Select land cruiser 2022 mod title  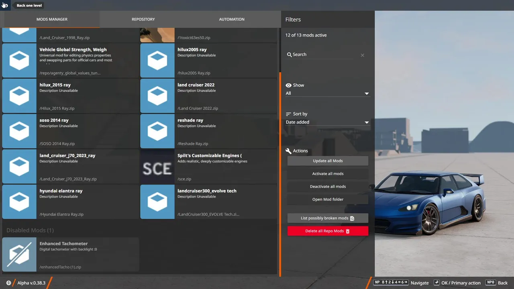(196, 85)
